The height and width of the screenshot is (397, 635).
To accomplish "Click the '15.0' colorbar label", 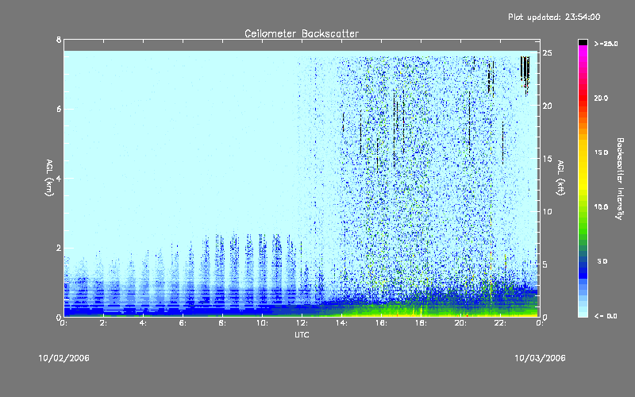I will coord(601,152).
